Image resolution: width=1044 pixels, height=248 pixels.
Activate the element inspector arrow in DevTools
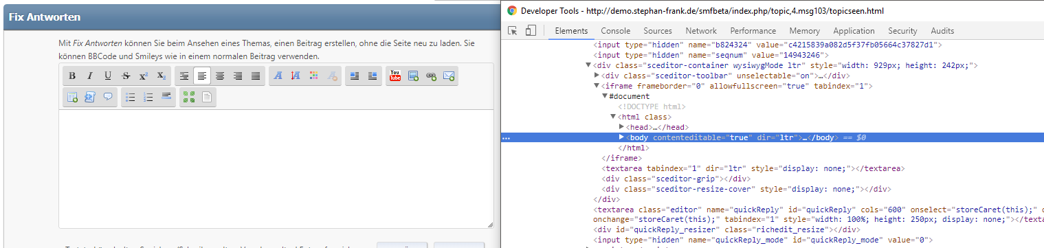513,31
